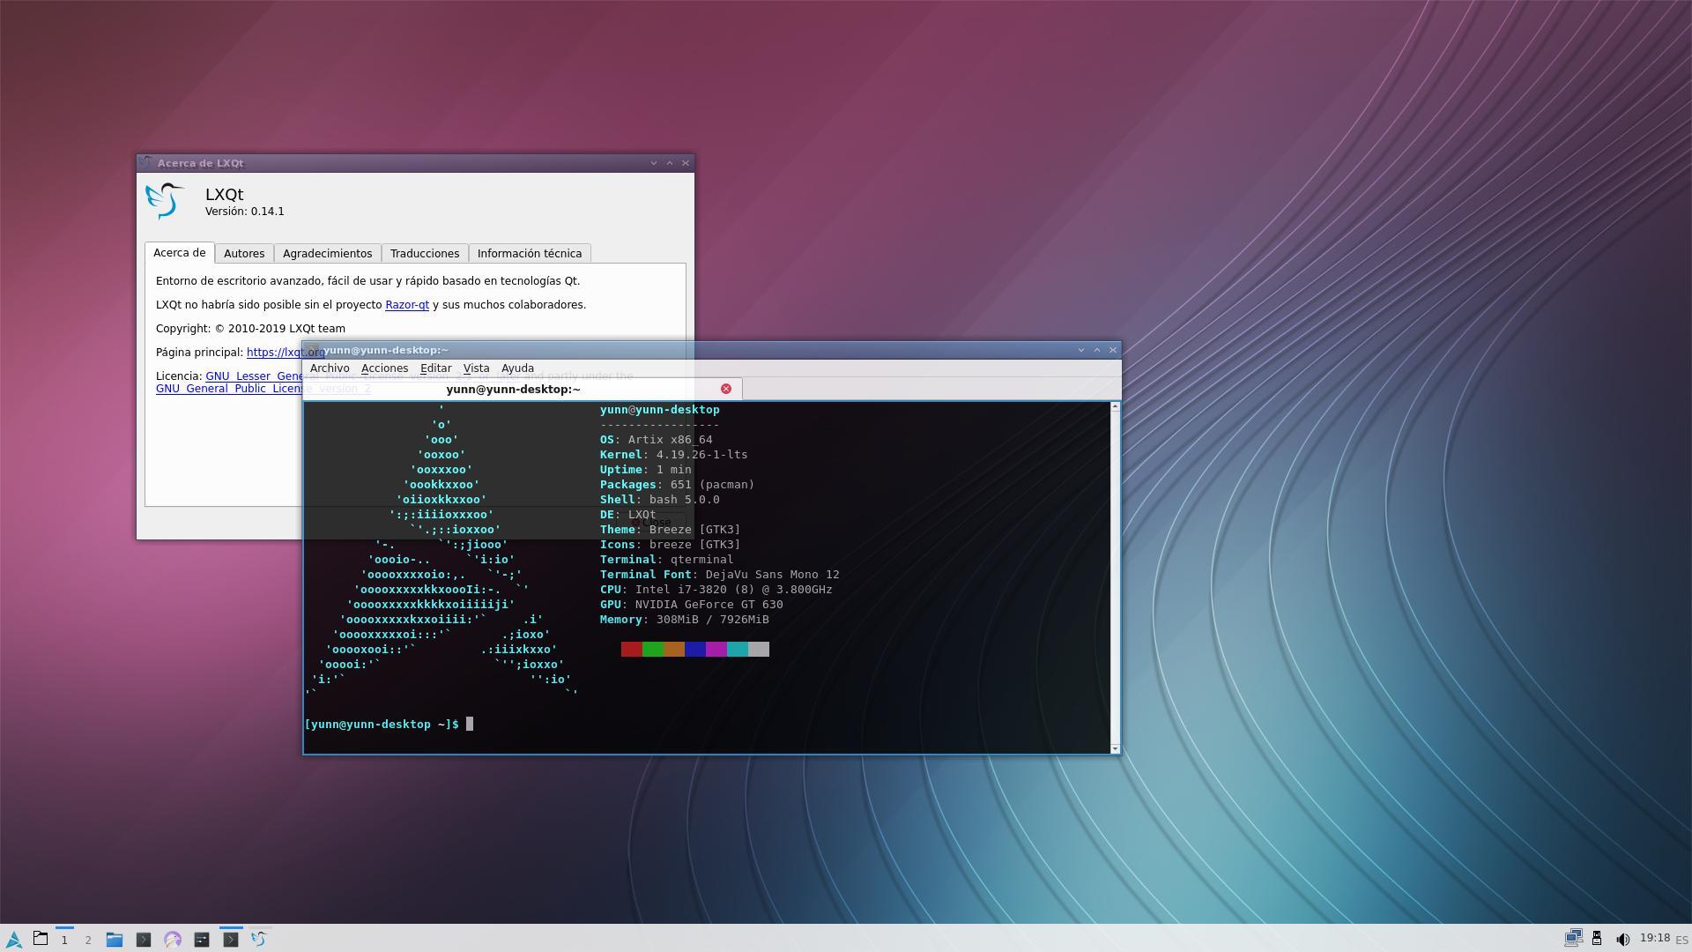Screen dimensions: 1692x952
Task: Launch the file manager from the taskbar
Action: click(x=115, y=940)
